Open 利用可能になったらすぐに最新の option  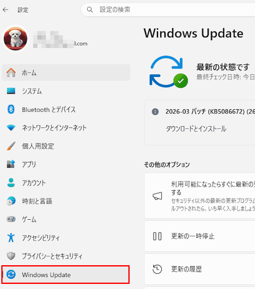tap(200, 196)
